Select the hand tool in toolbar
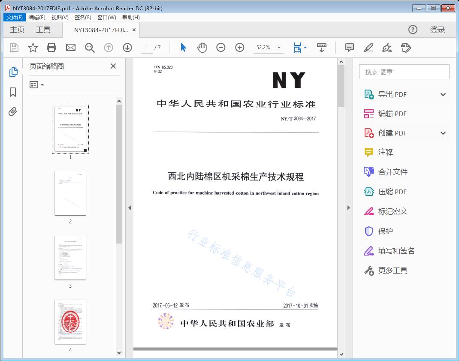Image resolution: width=459 pixels, height=361 pixels. click(202, 48)
